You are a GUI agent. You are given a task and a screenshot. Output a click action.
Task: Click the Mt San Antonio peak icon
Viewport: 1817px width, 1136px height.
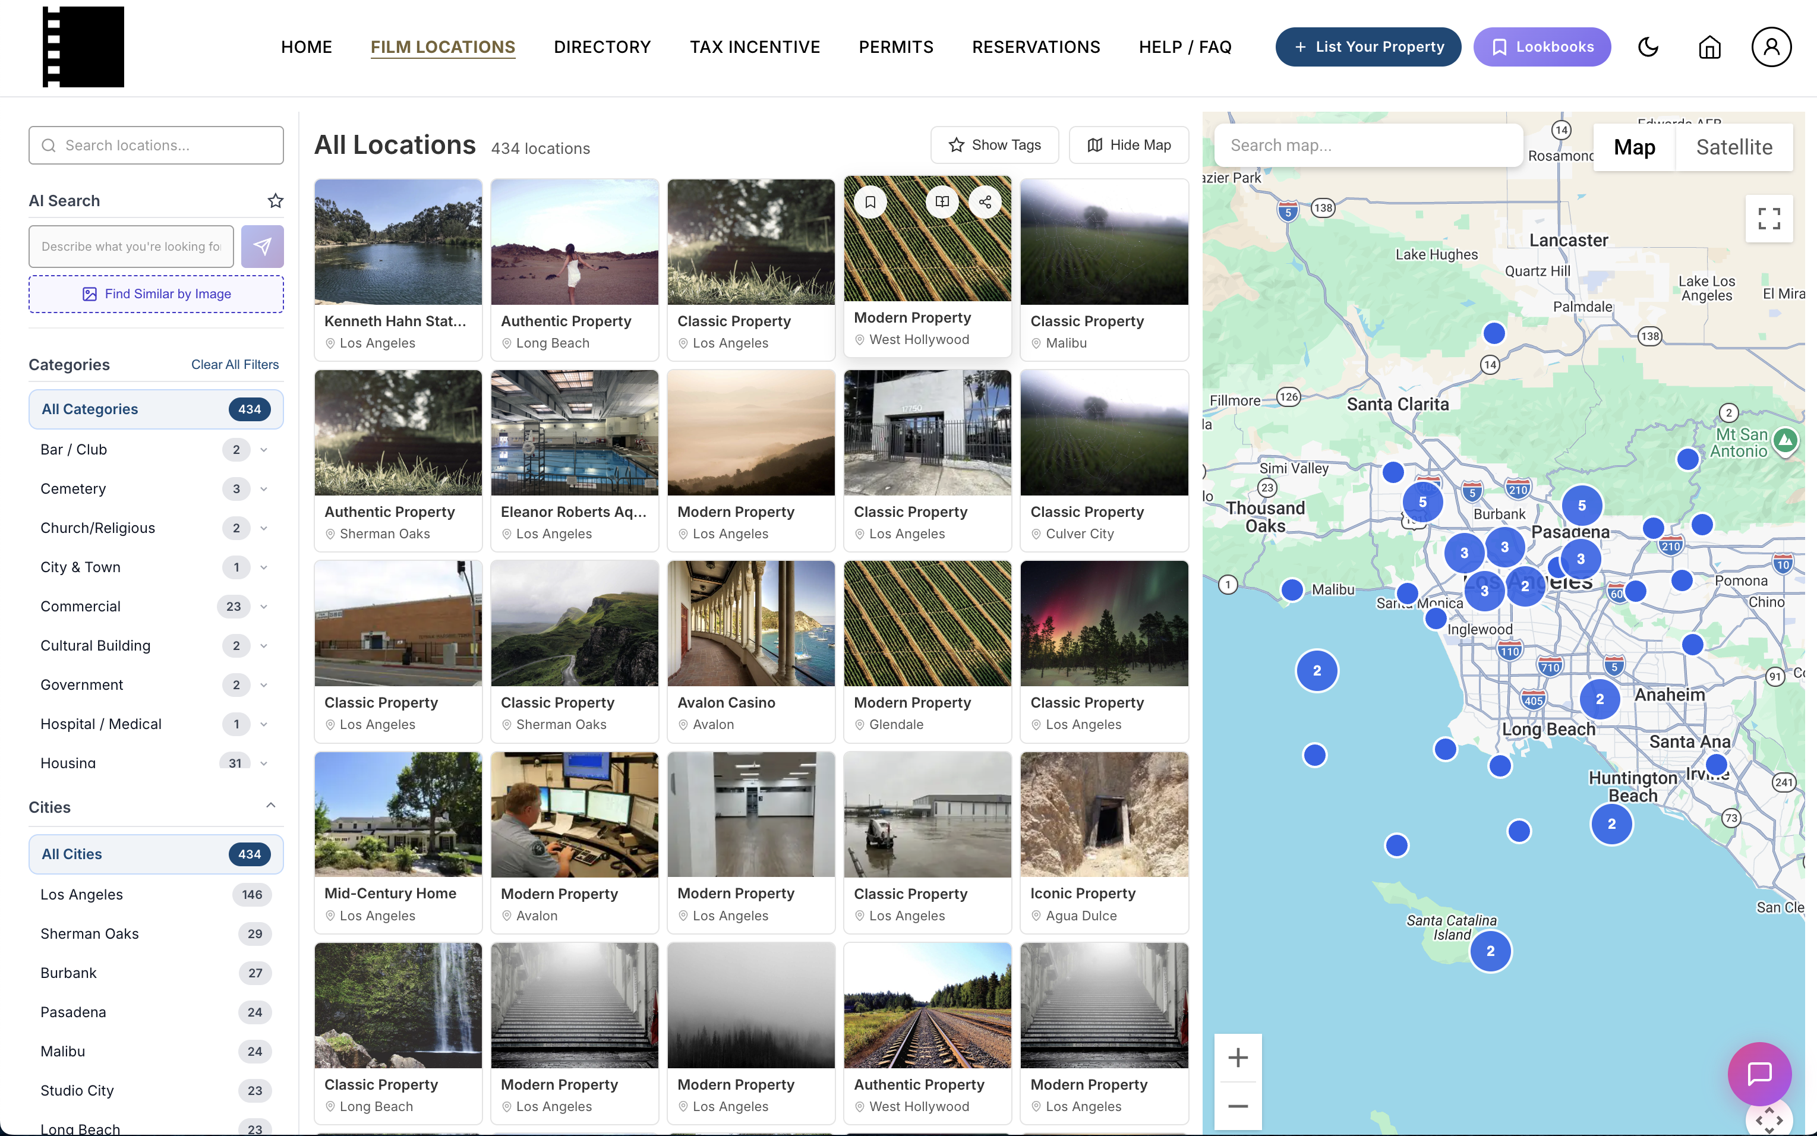click(1786, 440)
